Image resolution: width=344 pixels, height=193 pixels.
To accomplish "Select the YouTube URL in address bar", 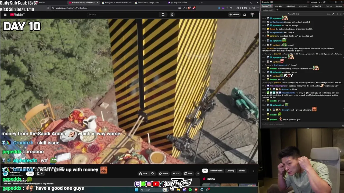I will 71,8.
